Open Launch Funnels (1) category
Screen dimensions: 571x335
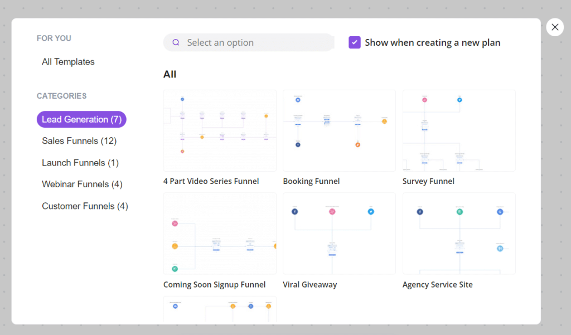[80, 163]
